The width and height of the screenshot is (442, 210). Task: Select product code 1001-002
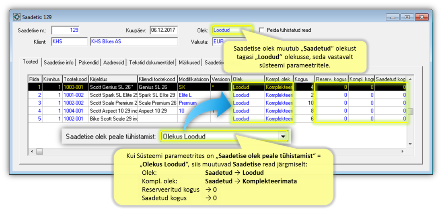click(75, 95)
